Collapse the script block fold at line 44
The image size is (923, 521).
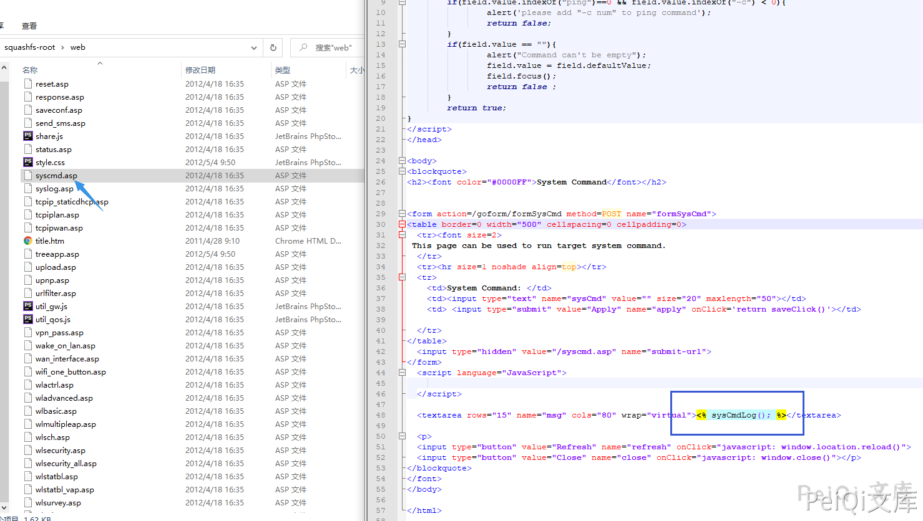click(x=402, y=373)
